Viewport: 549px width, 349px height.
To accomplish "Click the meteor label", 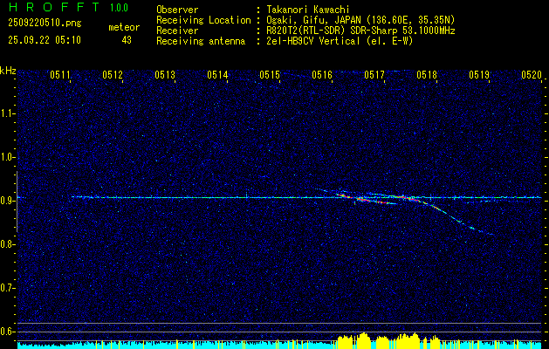I will pyautogui.click(x=124, y=27).
